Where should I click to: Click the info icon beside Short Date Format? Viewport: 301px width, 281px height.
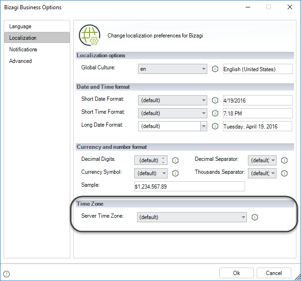(215, 100)
